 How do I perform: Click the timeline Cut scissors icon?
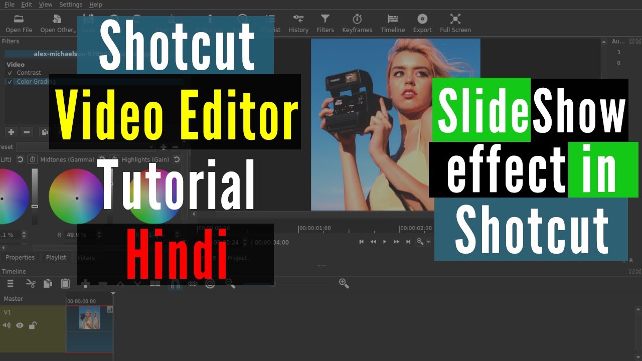pyautogui.click(x=31, y=284)
